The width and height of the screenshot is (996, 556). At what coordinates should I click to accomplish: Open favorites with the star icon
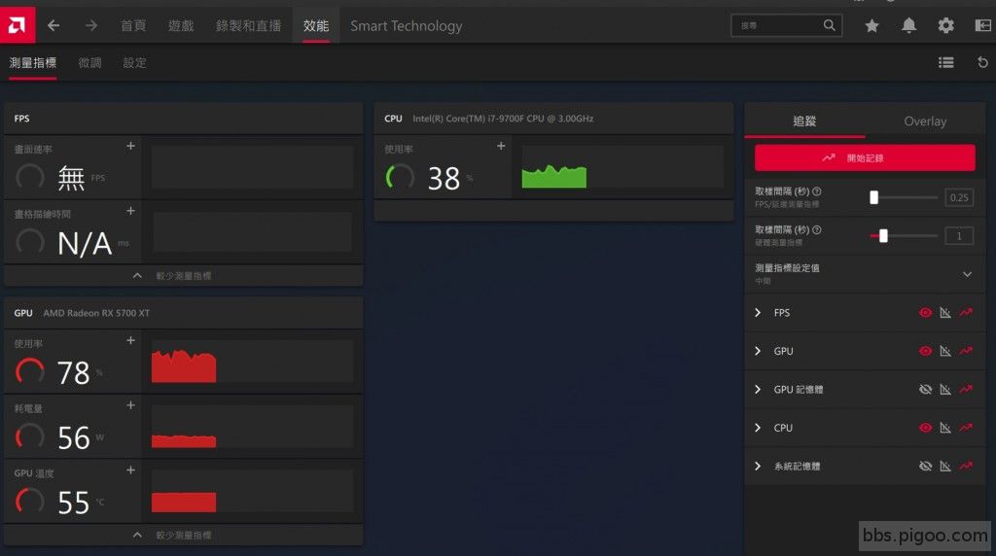(871, 25)
